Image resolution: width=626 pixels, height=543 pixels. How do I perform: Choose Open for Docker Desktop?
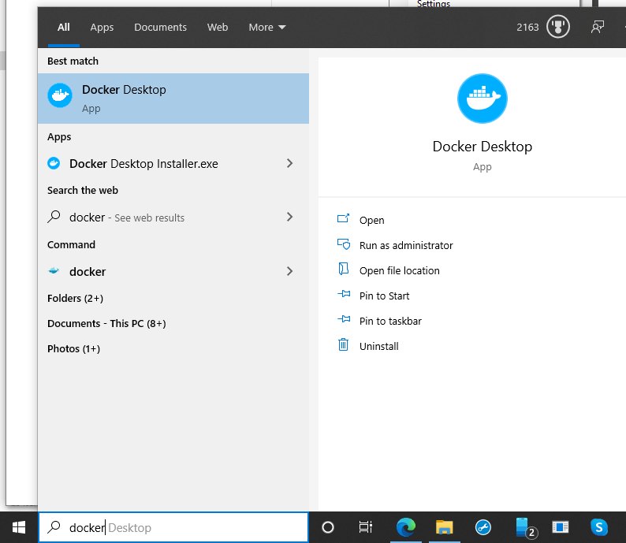(371, 220)
